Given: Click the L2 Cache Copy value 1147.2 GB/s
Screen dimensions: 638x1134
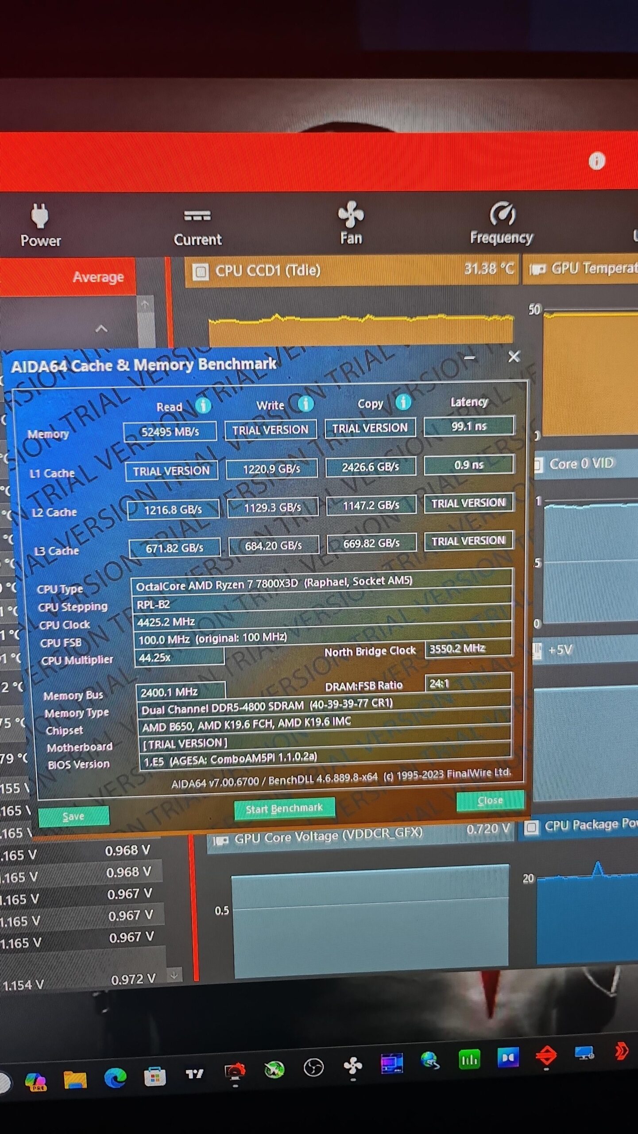Looking at the screenshot, I should click(371, 505).
